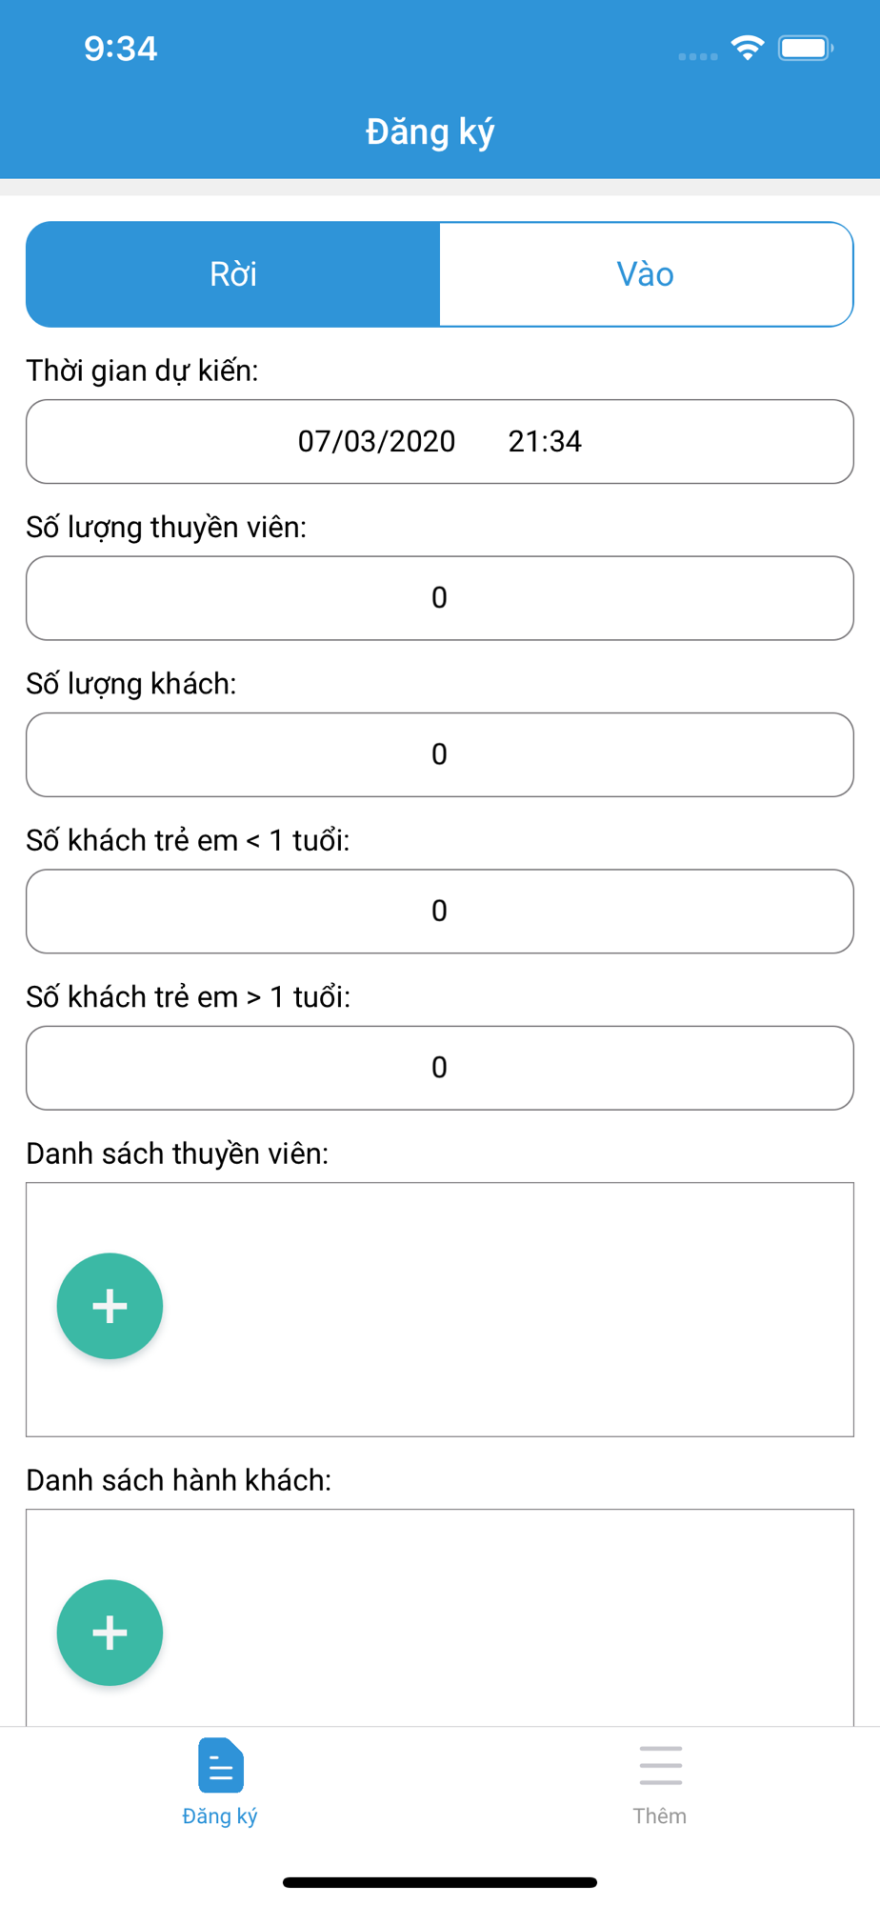Edit Số khách trẻ em > 1 tuổi field
Image resolution: width=880 pixels, height=1905 pixels.
(x=440, y=1068)
